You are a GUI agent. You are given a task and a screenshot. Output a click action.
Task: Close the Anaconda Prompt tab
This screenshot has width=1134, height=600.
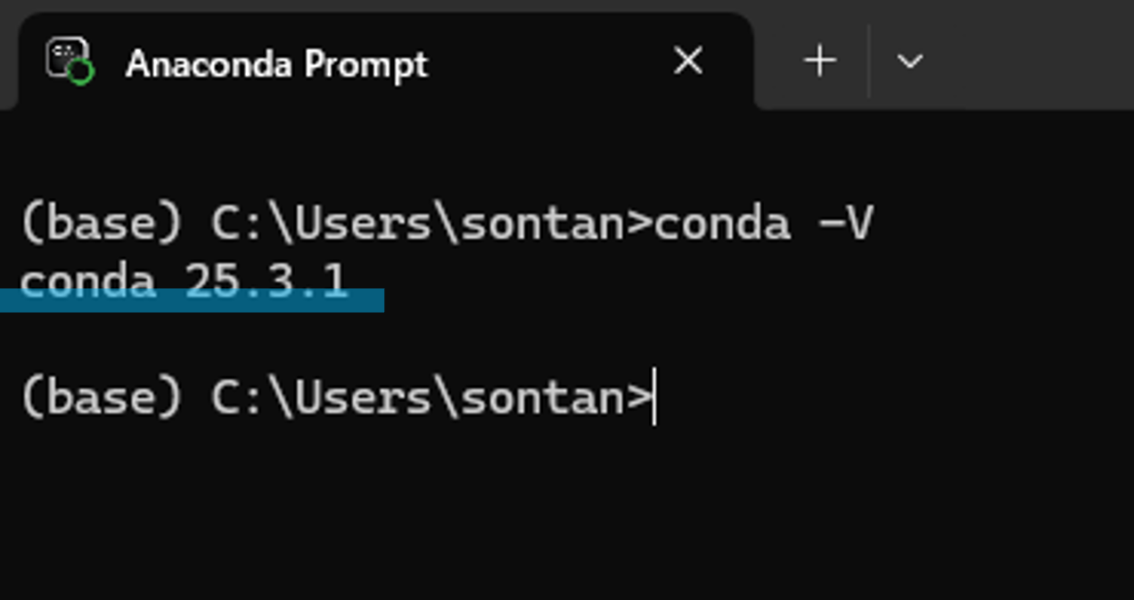tap(688, 62)
